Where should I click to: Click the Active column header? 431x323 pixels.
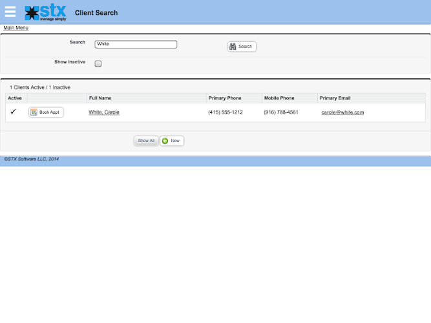click(x=15, y=98)
